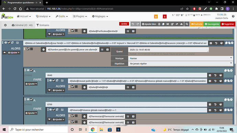
Task: Click the undo arrow in scenario toolbar
Action: (133, 24)
